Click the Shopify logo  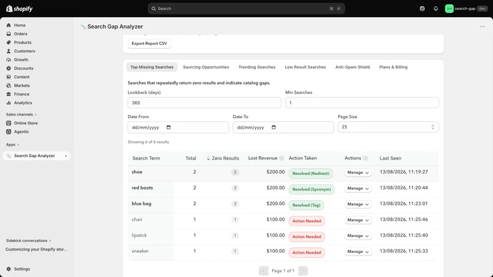click(20, 9)
